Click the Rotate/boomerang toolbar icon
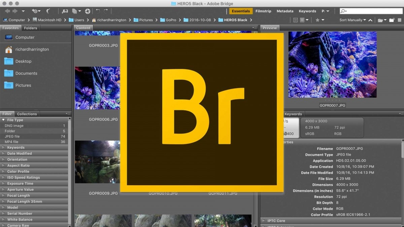Viewport: 404px width, 227px height. 48,11
